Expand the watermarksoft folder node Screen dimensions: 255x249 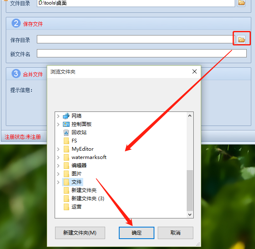[58, 157]
